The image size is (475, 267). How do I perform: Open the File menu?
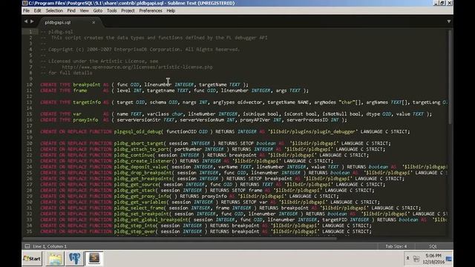(27, 10)
